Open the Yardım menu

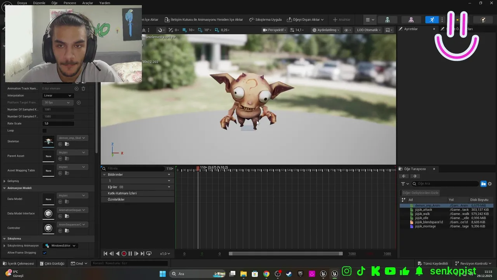105,3
